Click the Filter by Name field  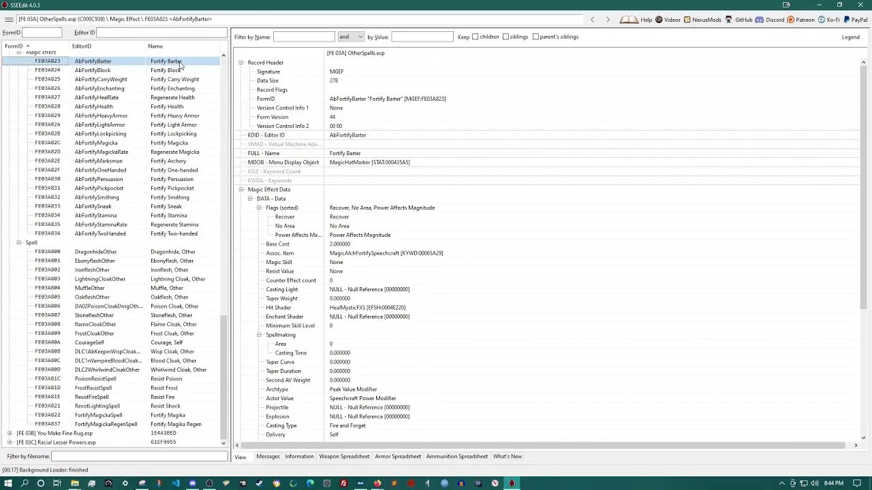pyautogui.click(x=304, y=37)
